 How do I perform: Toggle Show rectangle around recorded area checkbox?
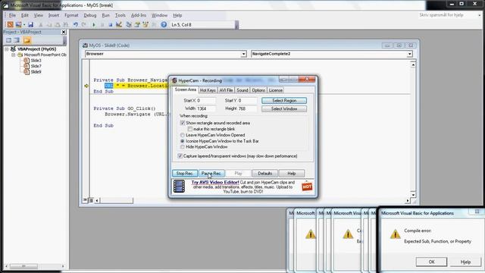183,123
